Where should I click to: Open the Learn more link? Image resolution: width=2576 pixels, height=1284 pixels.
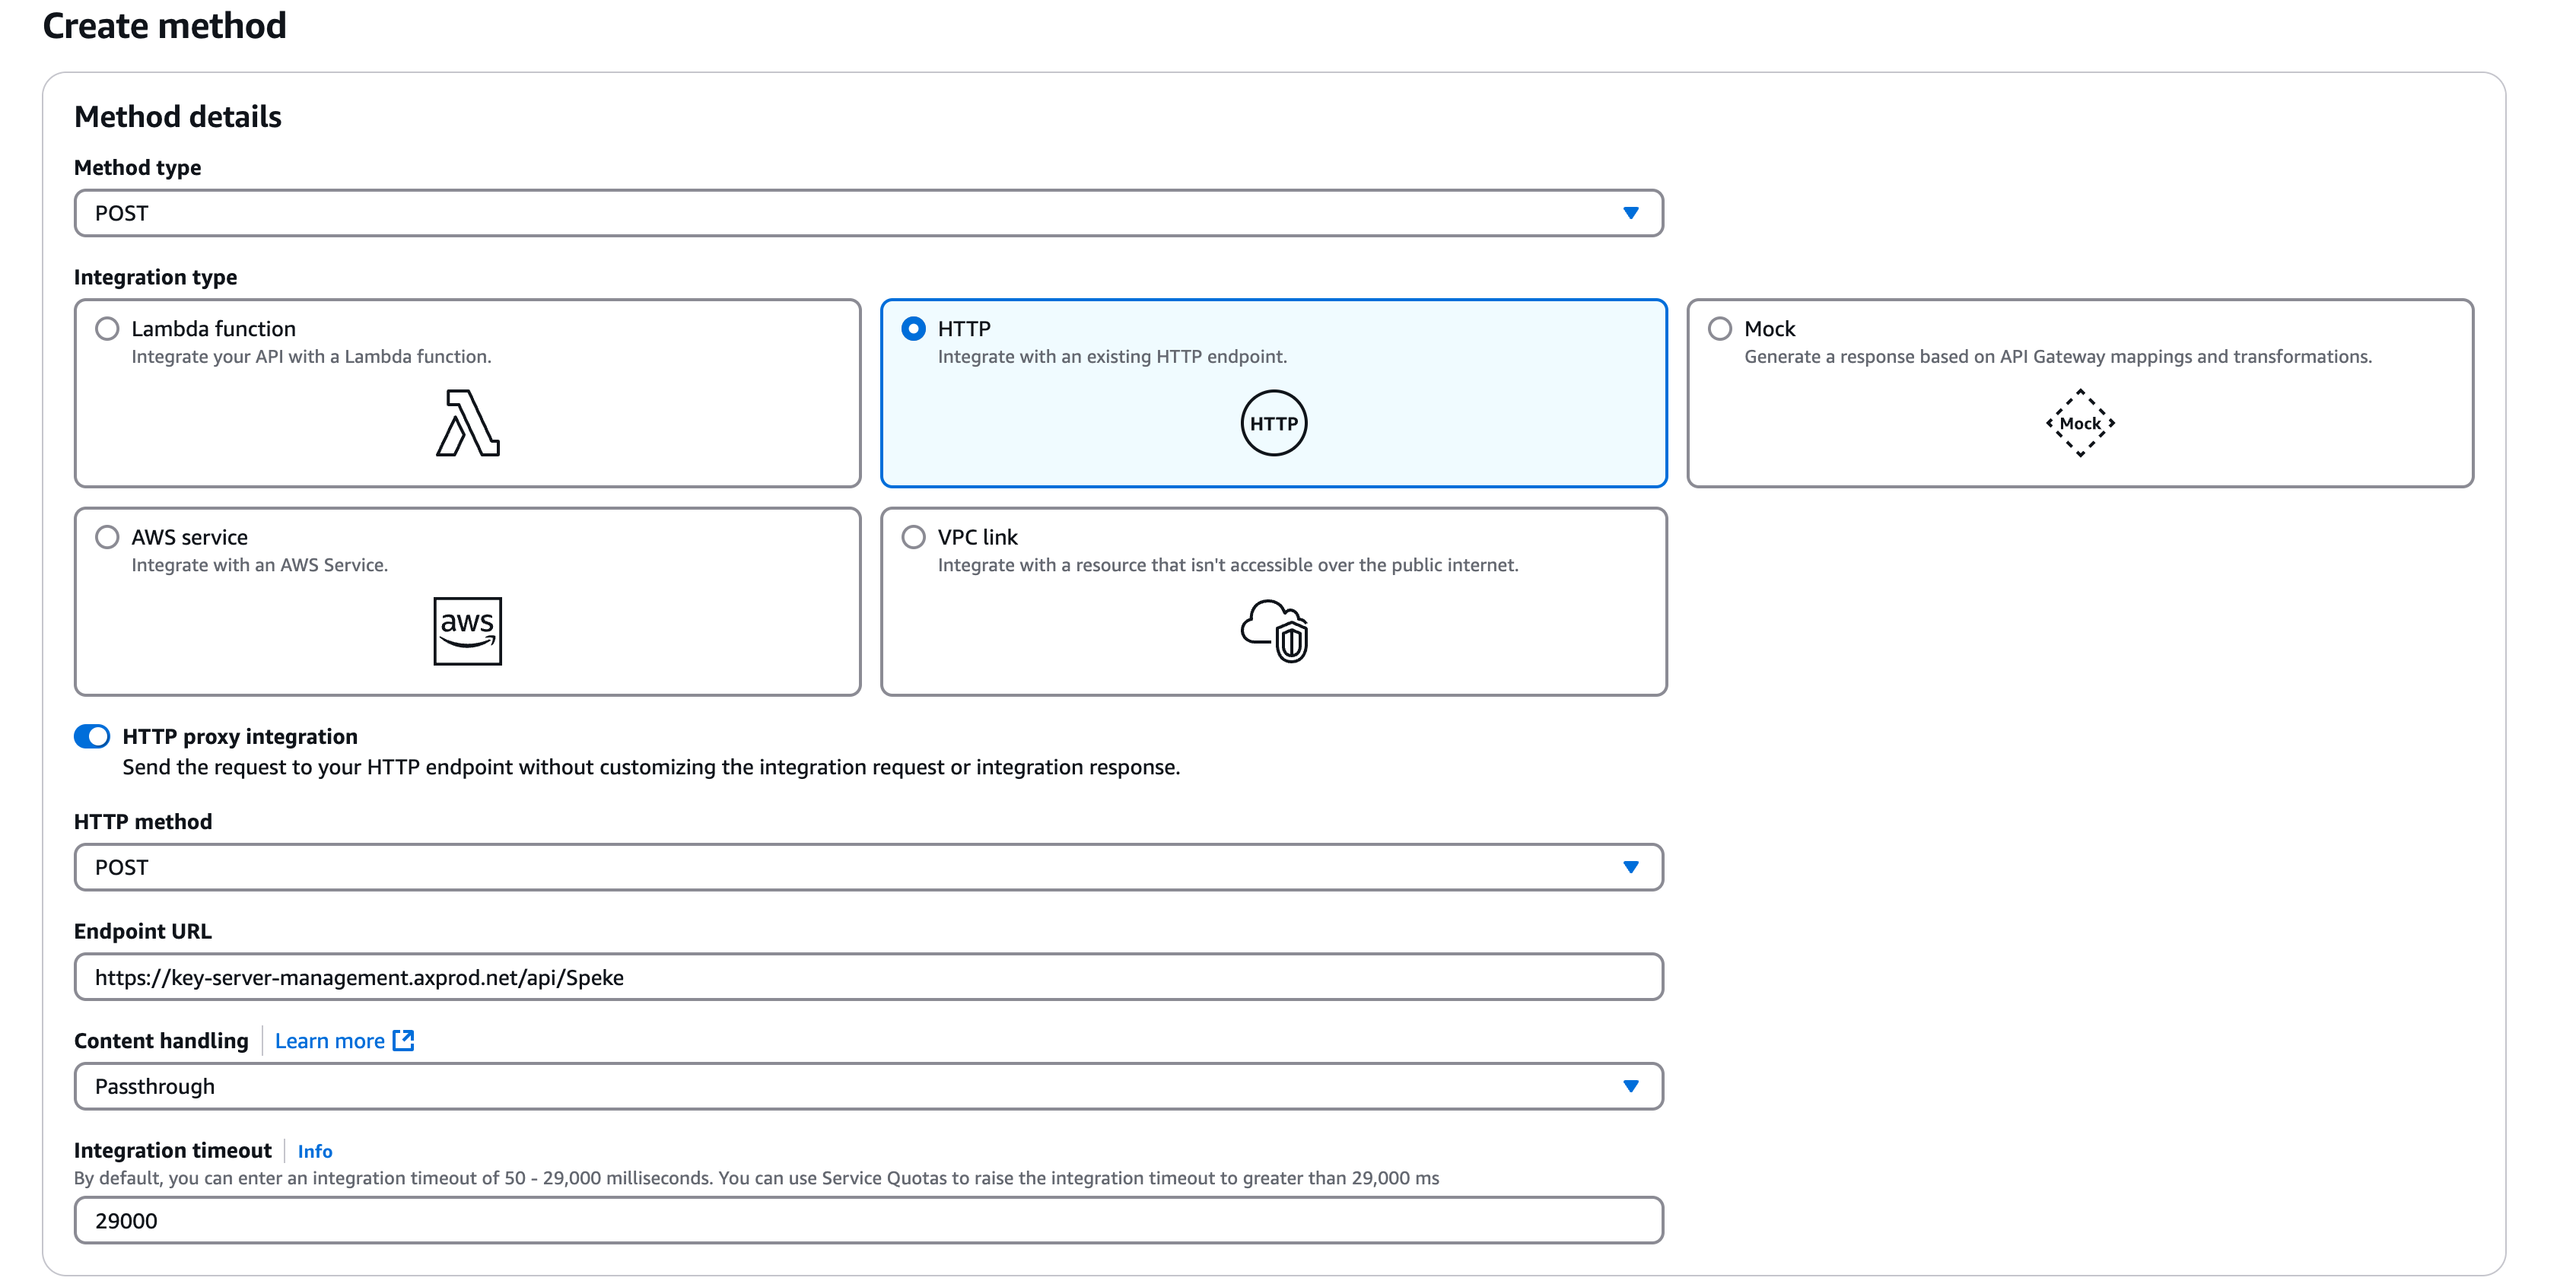click(330, 1040)
